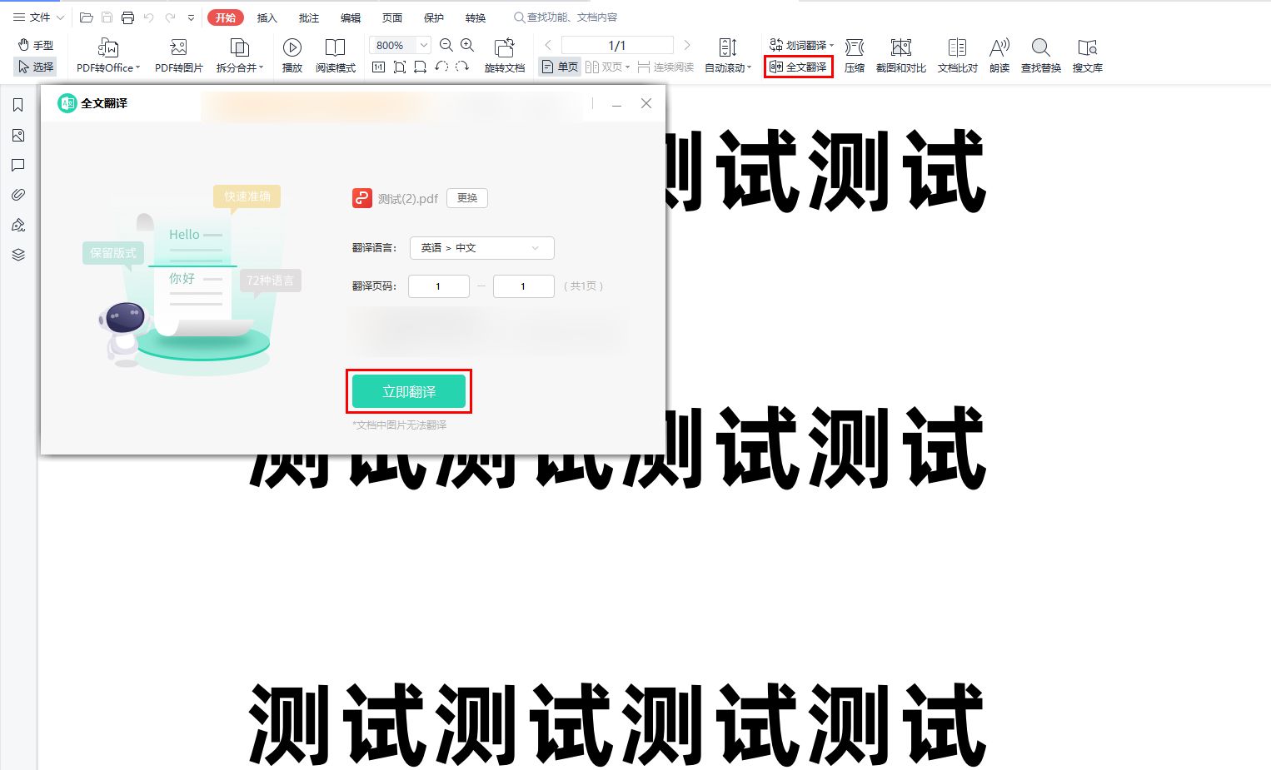Open 截图和对比 screenshot compare tool

coord(900,54)
